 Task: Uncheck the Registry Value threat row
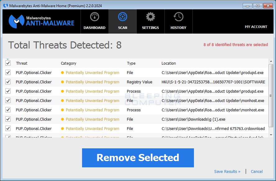8,82
